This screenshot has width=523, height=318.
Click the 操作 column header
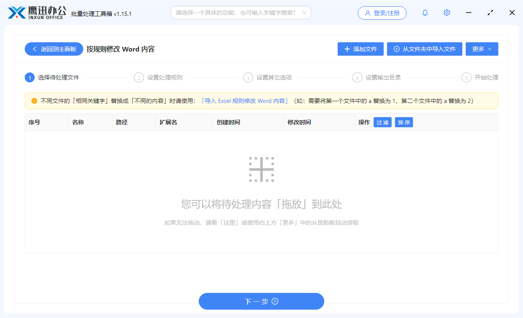(x=364, y=122)
